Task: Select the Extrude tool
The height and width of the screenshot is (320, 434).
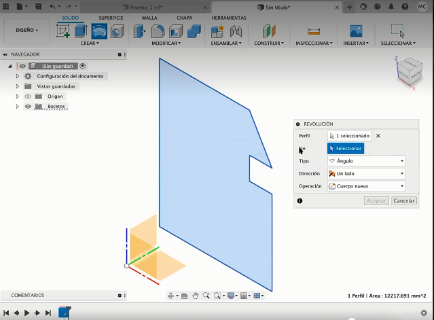Action: tap(81, 31)
